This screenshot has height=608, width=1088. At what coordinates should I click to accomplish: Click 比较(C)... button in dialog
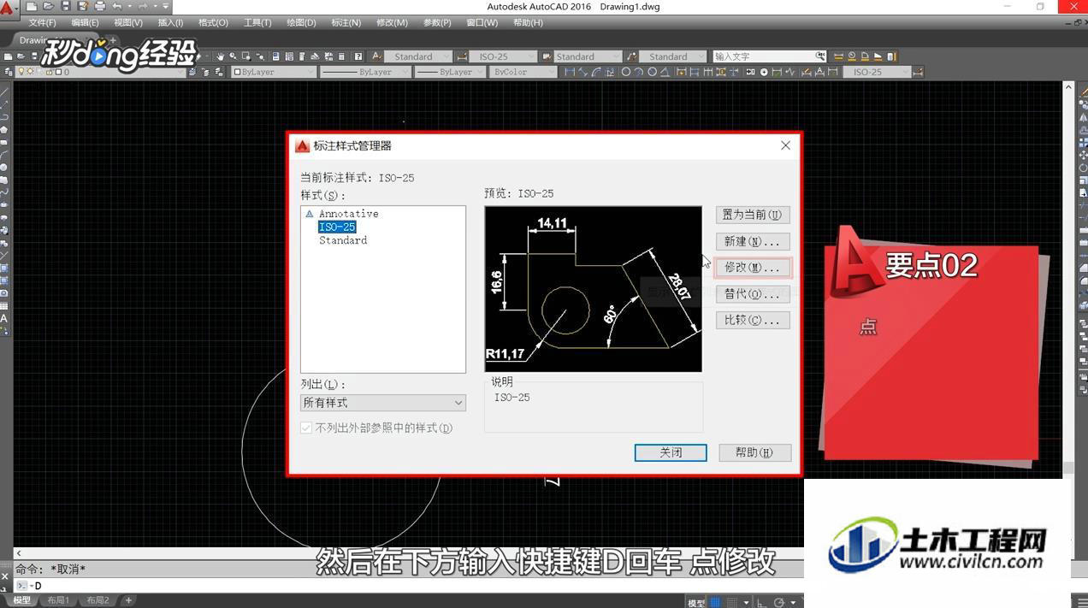[x=752, y=320]
